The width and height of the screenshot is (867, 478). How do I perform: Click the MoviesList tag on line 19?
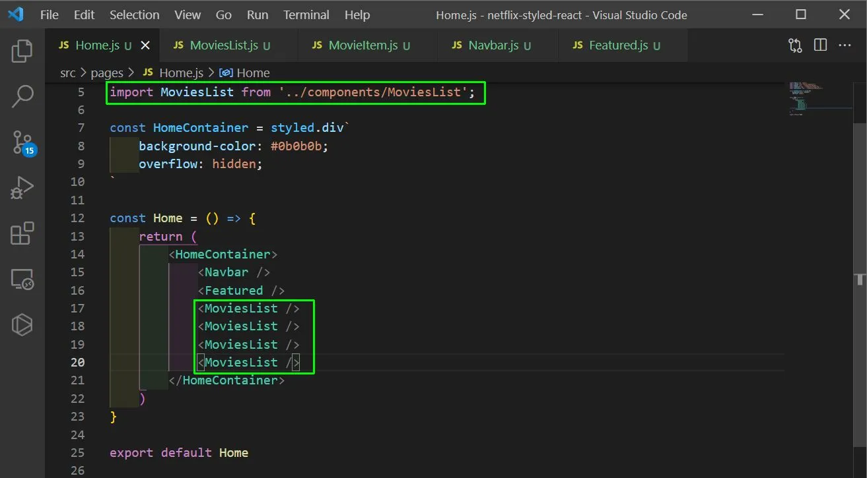248,344
